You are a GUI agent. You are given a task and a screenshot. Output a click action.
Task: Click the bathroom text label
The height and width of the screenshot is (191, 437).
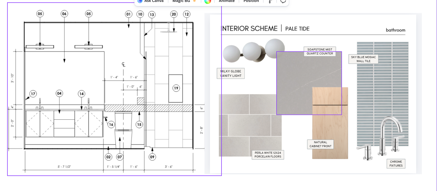(x=395, y=30)
